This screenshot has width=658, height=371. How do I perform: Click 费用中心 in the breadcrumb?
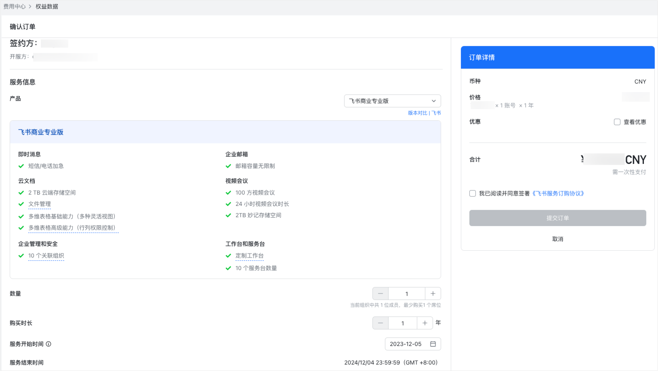click(15, 6)
